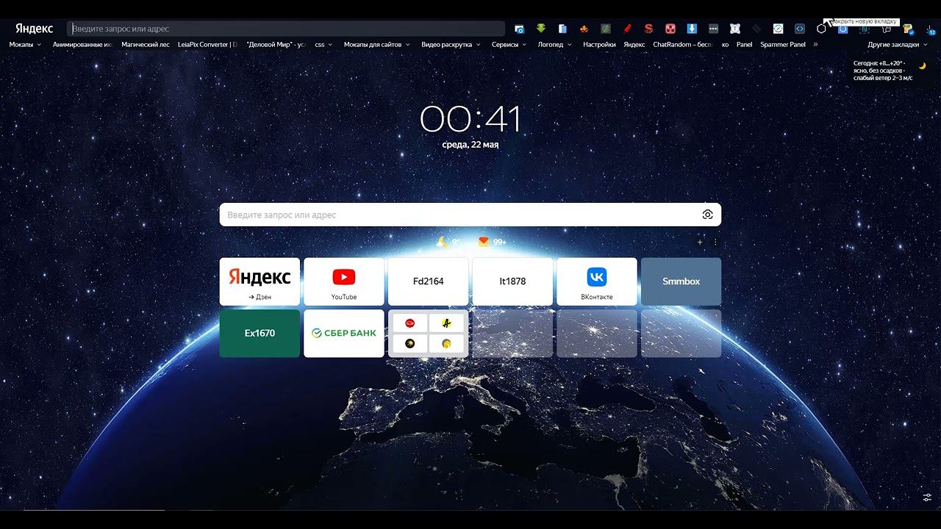This screenshot has height=529, width=941.
Task: Click the blue circular arrows sync extension icon
Action: [778, 29]
